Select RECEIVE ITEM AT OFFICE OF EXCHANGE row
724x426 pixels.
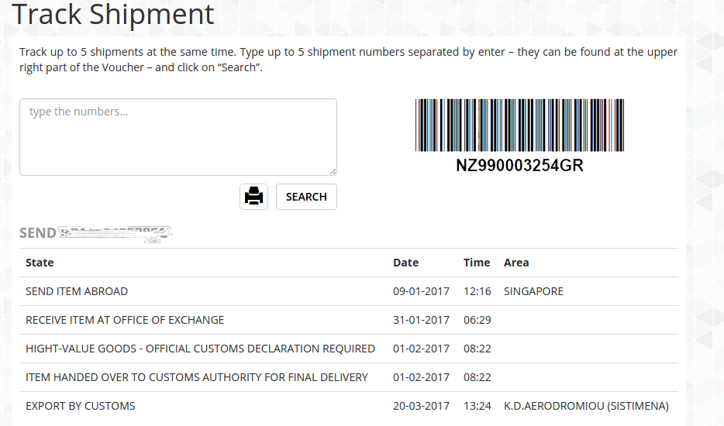[125, 320]
